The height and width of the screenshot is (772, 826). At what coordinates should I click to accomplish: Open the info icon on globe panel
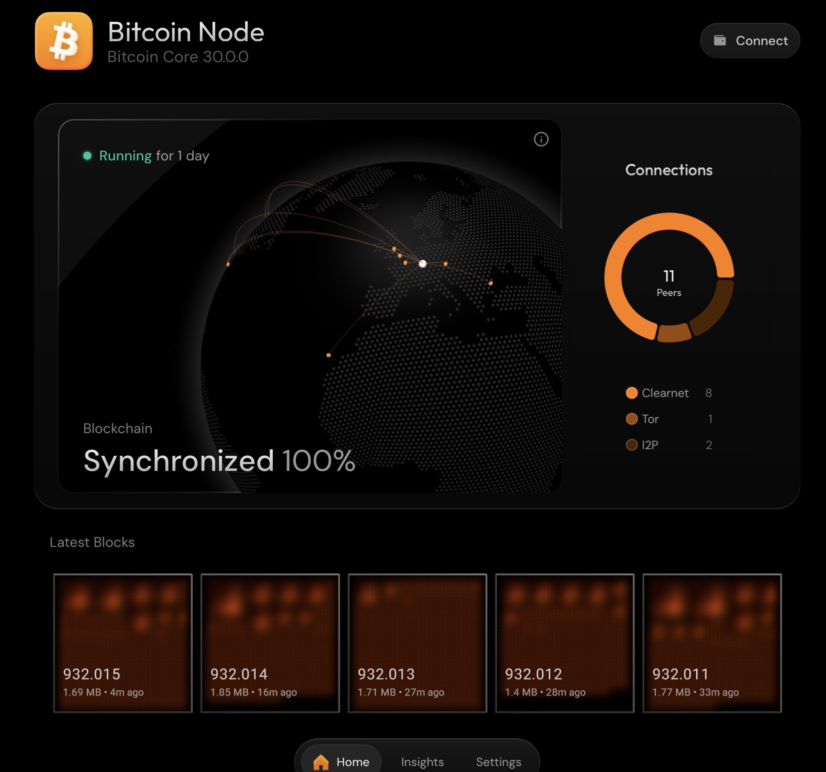tap(541, 139)
